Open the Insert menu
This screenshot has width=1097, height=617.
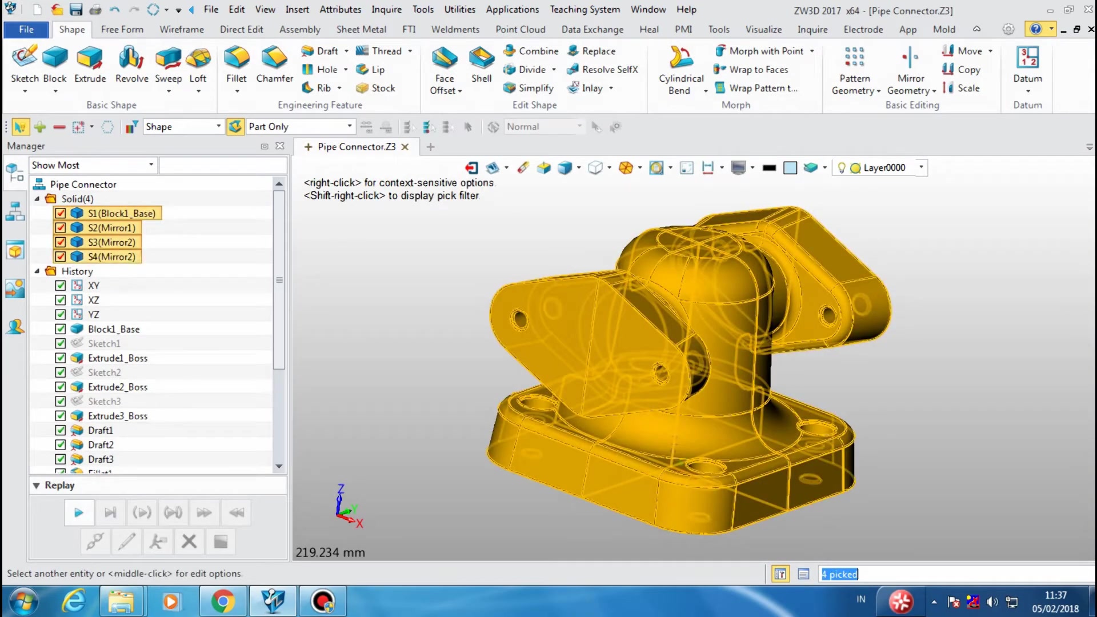click(297, 9)
